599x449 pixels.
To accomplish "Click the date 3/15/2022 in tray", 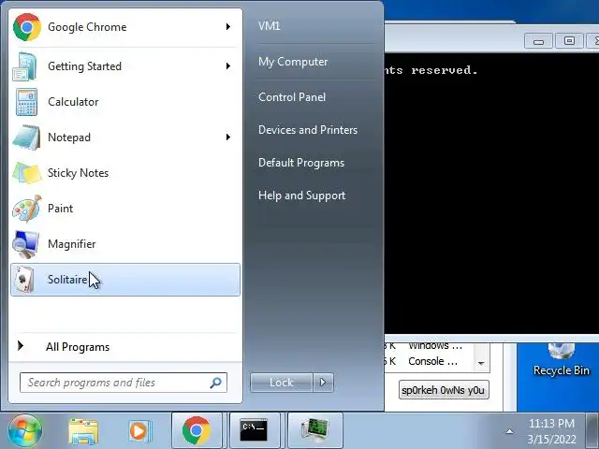I will click(551, 439).
